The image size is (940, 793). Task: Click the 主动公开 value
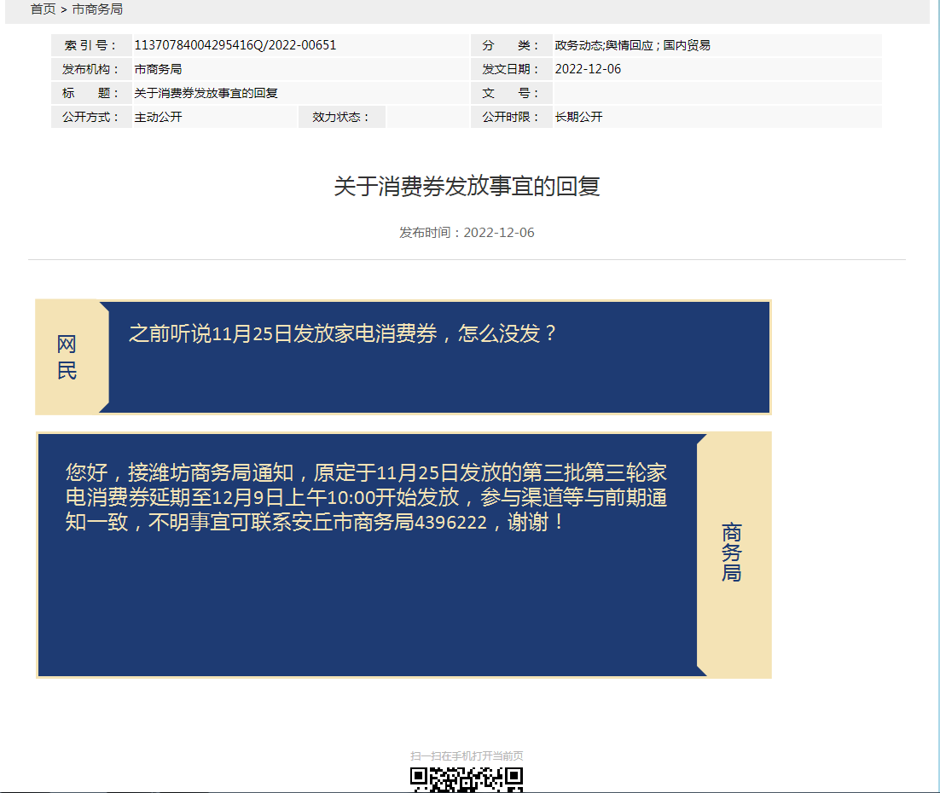[158, 117]
